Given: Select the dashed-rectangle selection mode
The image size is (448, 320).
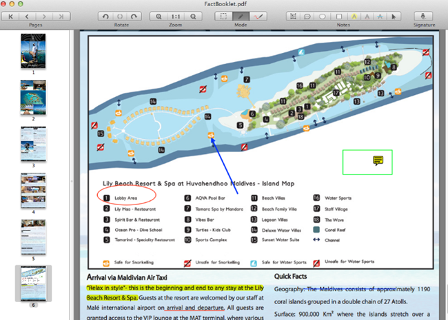Looking at the screenshot, I should point(223,17).
